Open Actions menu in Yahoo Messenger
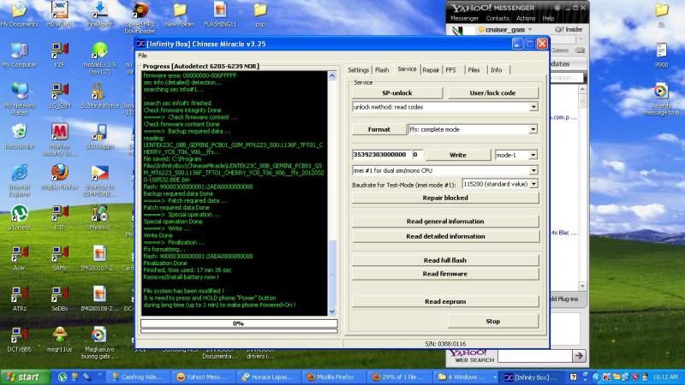 pyautogui.click(x=526, y=18)
